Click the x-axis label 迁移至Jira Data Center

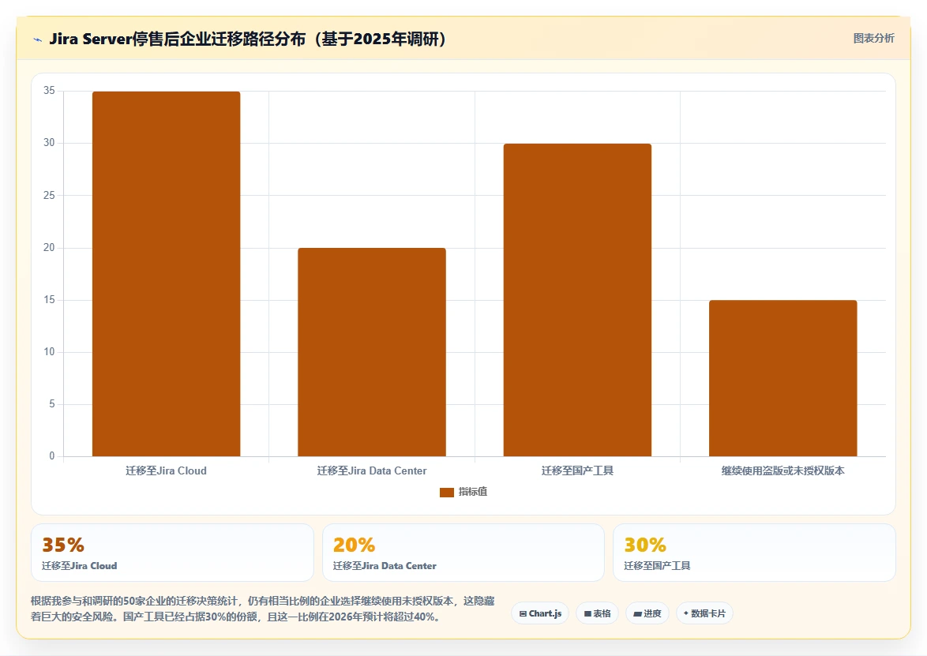372,471
